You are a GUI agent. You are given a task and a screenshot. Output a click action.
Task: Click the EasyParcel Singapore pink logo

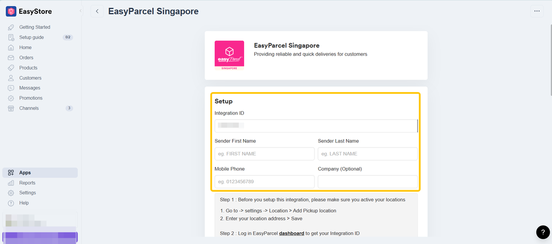229,56
